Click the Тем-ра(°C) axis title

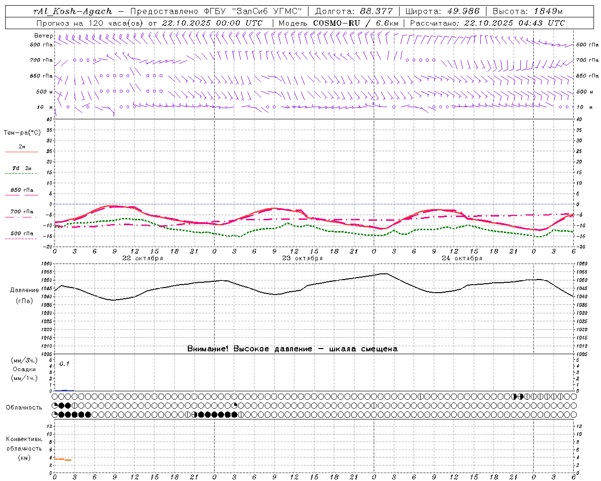click(22, 133)
